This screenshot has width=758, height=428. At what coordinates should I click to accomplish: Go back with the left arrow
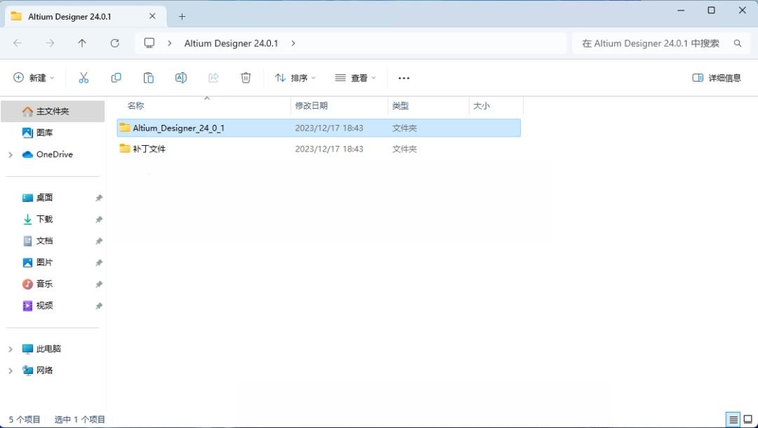pyautogui.click(x=18, y=43)
